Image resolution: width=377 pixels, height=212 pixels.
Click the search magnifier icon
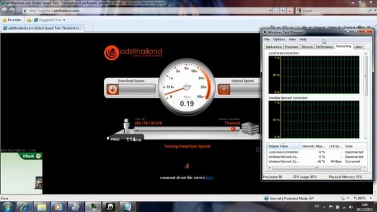(x=370, y=11)
